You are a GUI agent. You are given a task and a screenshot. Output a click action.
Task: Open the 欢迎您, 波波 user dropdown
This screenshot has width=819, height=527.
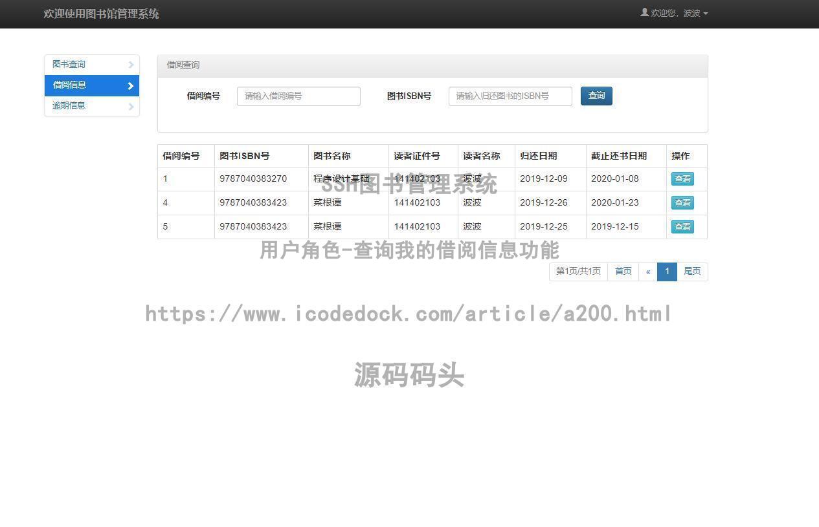679,14
